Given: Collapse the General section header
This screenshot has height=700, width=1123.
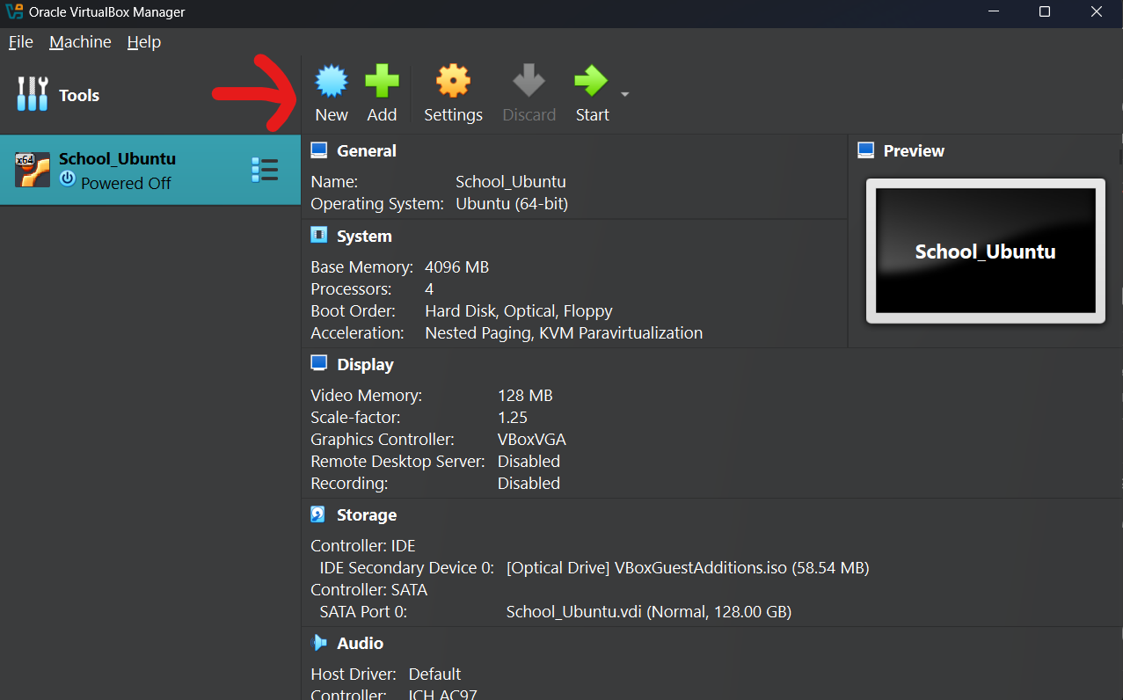Looking at the screenshot, I should 367,151.
